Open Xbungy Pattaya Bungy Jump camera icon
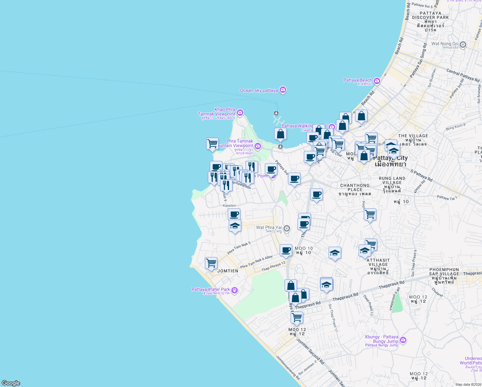Screen dimensions: 482x387 [403, 340]
